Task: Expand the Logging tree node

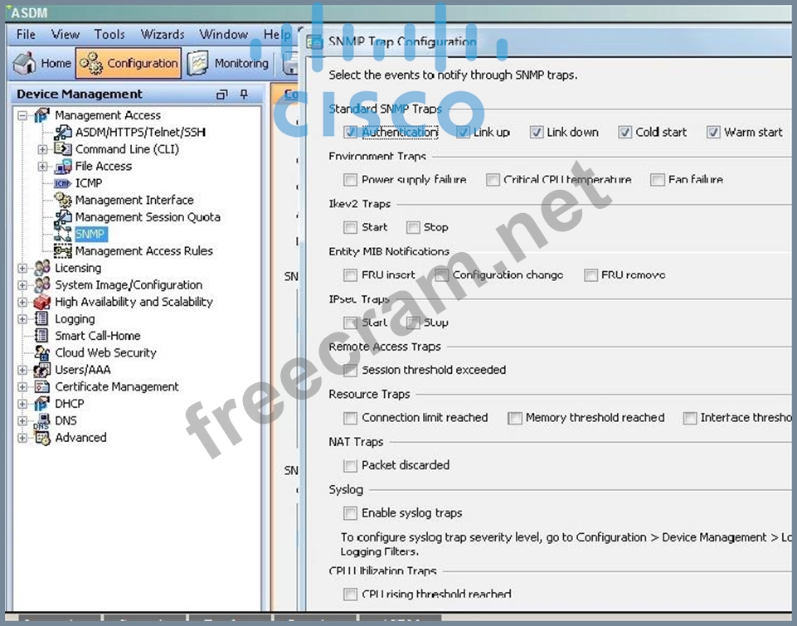Action: pos(22,319)
